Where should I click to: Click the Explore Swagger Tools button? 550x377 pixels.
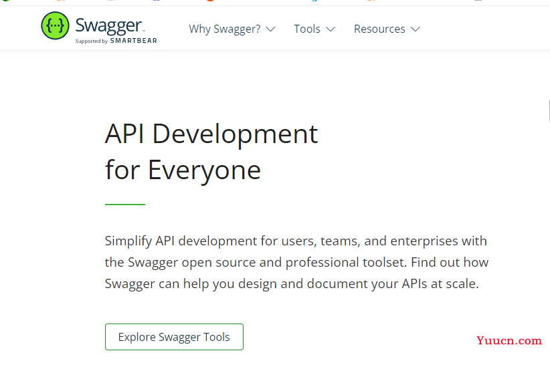(174, 337)
